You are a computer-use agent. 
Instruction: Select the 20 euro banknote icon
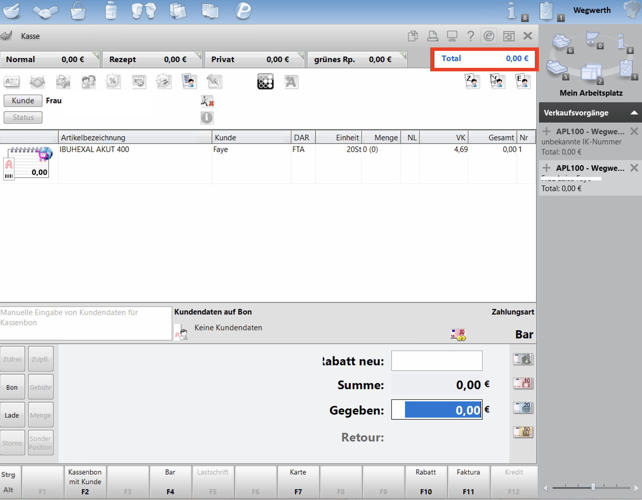pyautogui.click(x=523, y=408)
